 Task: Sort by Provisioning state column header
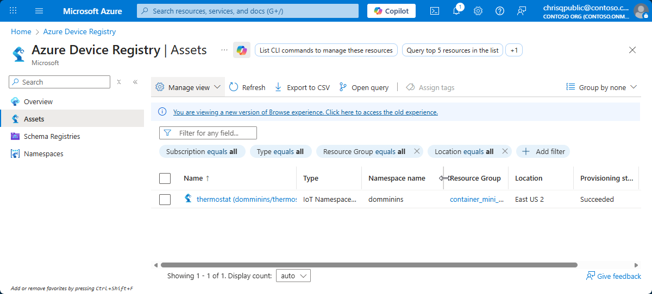coord(606,178)
